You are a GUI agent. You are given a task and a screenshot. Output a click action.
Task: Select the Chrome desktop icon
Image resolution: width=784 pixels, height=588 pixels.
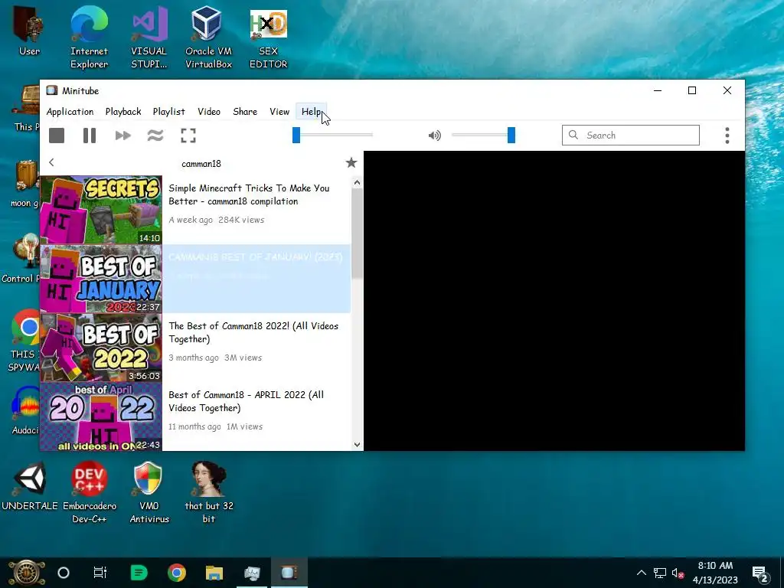pos(25,340)
